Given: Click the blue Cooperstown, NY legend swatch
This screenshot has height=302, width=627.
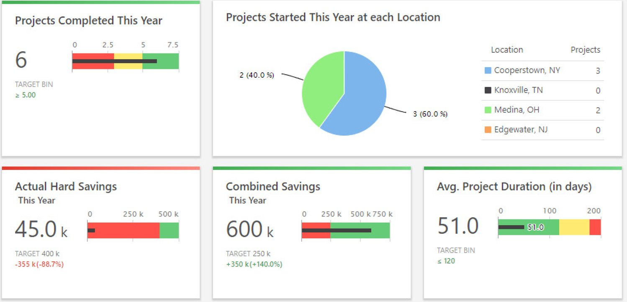Looking at the screenshot, I should click(x=488, y=71).
